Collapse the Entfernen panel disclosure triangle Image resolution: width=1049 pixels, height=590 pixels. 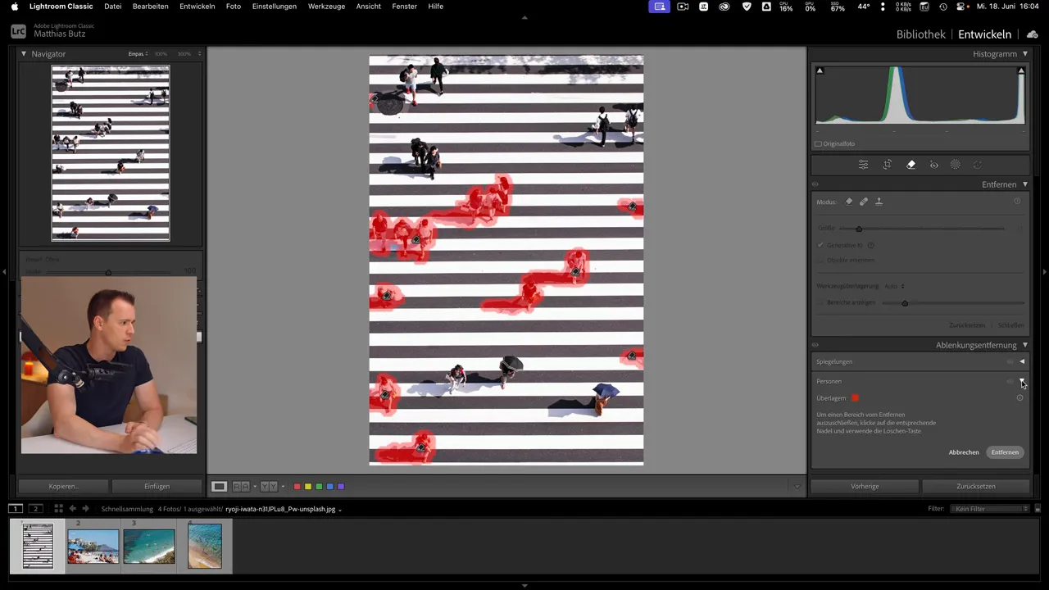coord(1025,184)
